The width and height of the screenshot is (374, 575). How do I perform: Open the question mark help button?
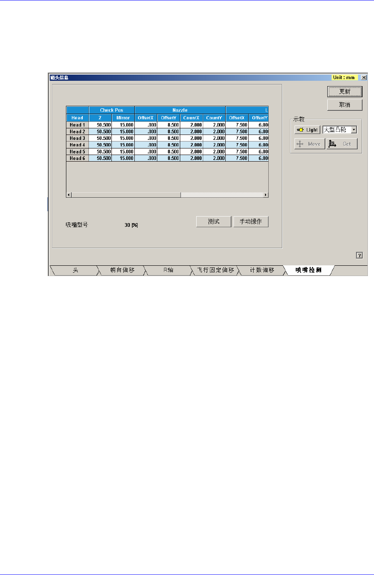(359, 256)
